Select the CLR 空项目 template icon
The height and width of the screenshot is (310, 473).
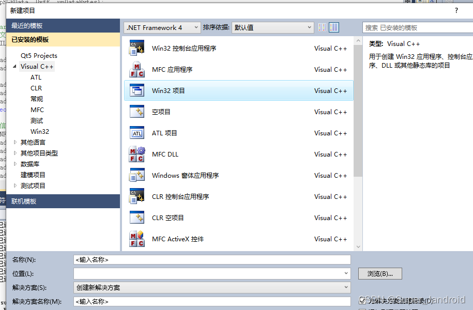[x=137, y=218]
